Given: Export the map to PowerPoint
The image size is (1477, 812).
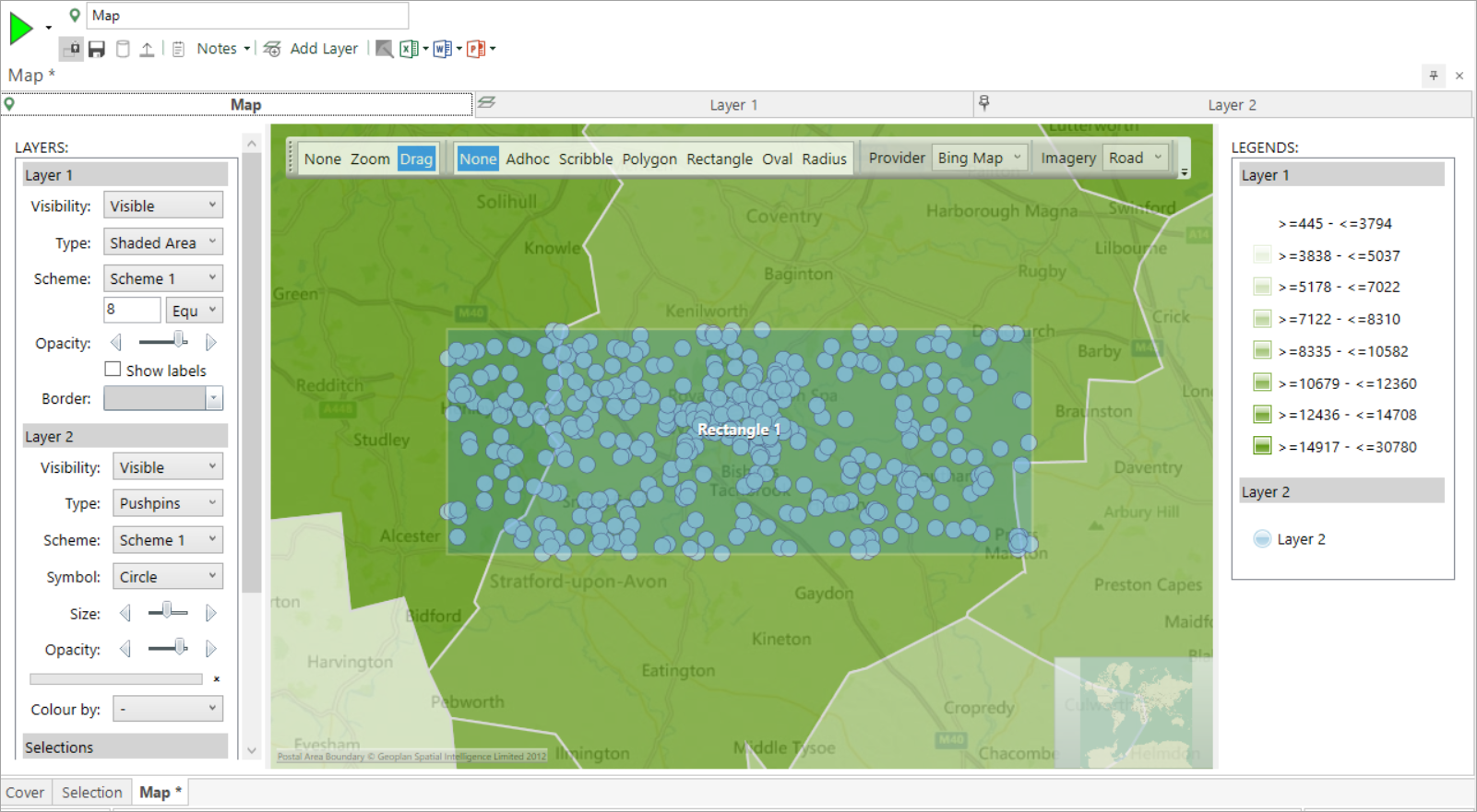Looking at the screenshot, I should (476, 49).
